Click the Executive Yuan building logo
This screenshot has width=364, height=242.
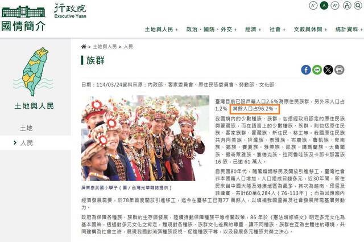tap(23, 11)
